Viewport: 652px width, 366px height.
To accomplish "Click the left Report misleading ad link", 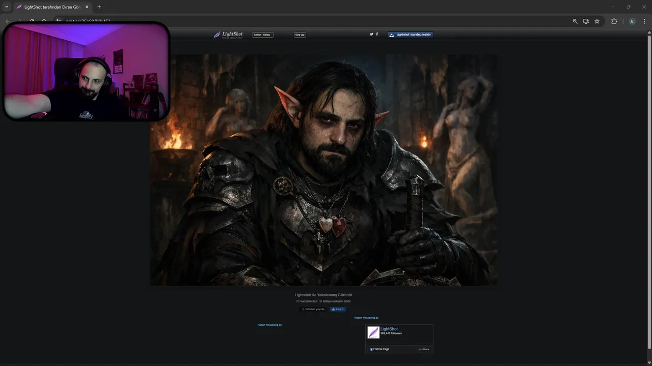I will tap(269, 325).
